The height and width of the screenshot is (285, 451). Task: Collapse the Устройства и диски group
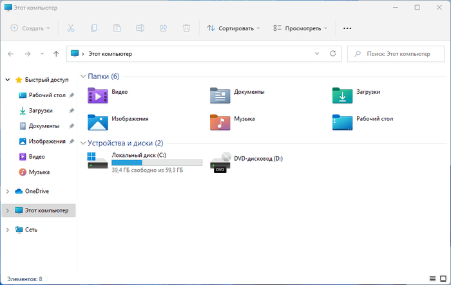[x=83, y=143]
